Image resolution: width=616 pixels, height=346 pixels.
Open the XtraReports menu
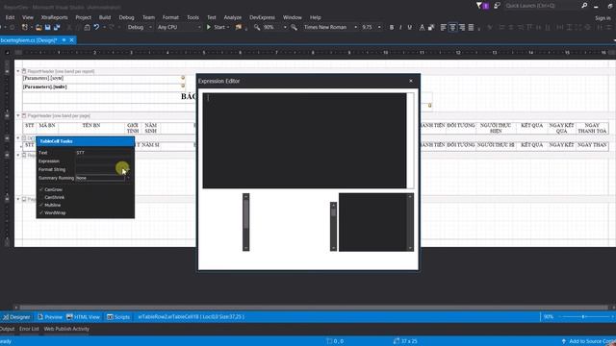tap(54, 17)
